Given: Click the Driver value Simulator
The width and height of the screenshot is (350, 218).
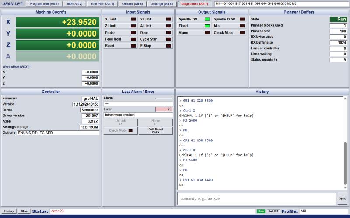Looking at the screenshot, I should coord(90,110).
